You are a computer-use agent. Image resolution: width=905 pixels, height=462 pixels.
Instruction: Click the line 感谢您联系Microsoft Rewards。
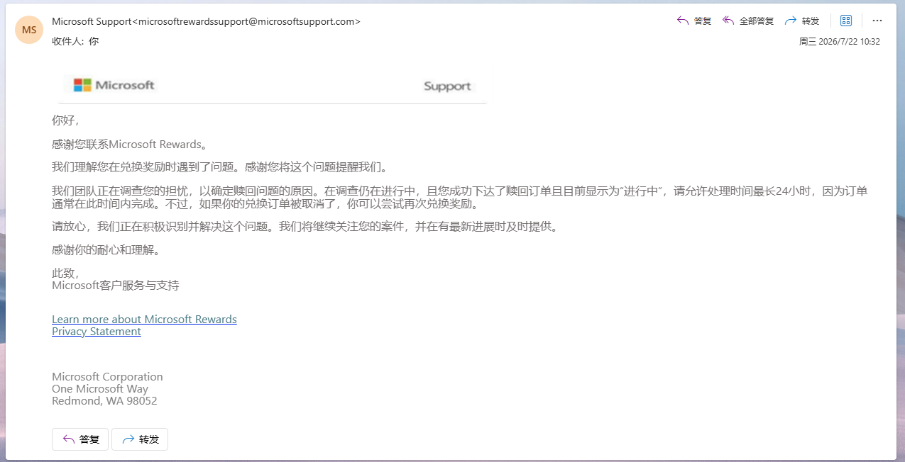(131, 145)
